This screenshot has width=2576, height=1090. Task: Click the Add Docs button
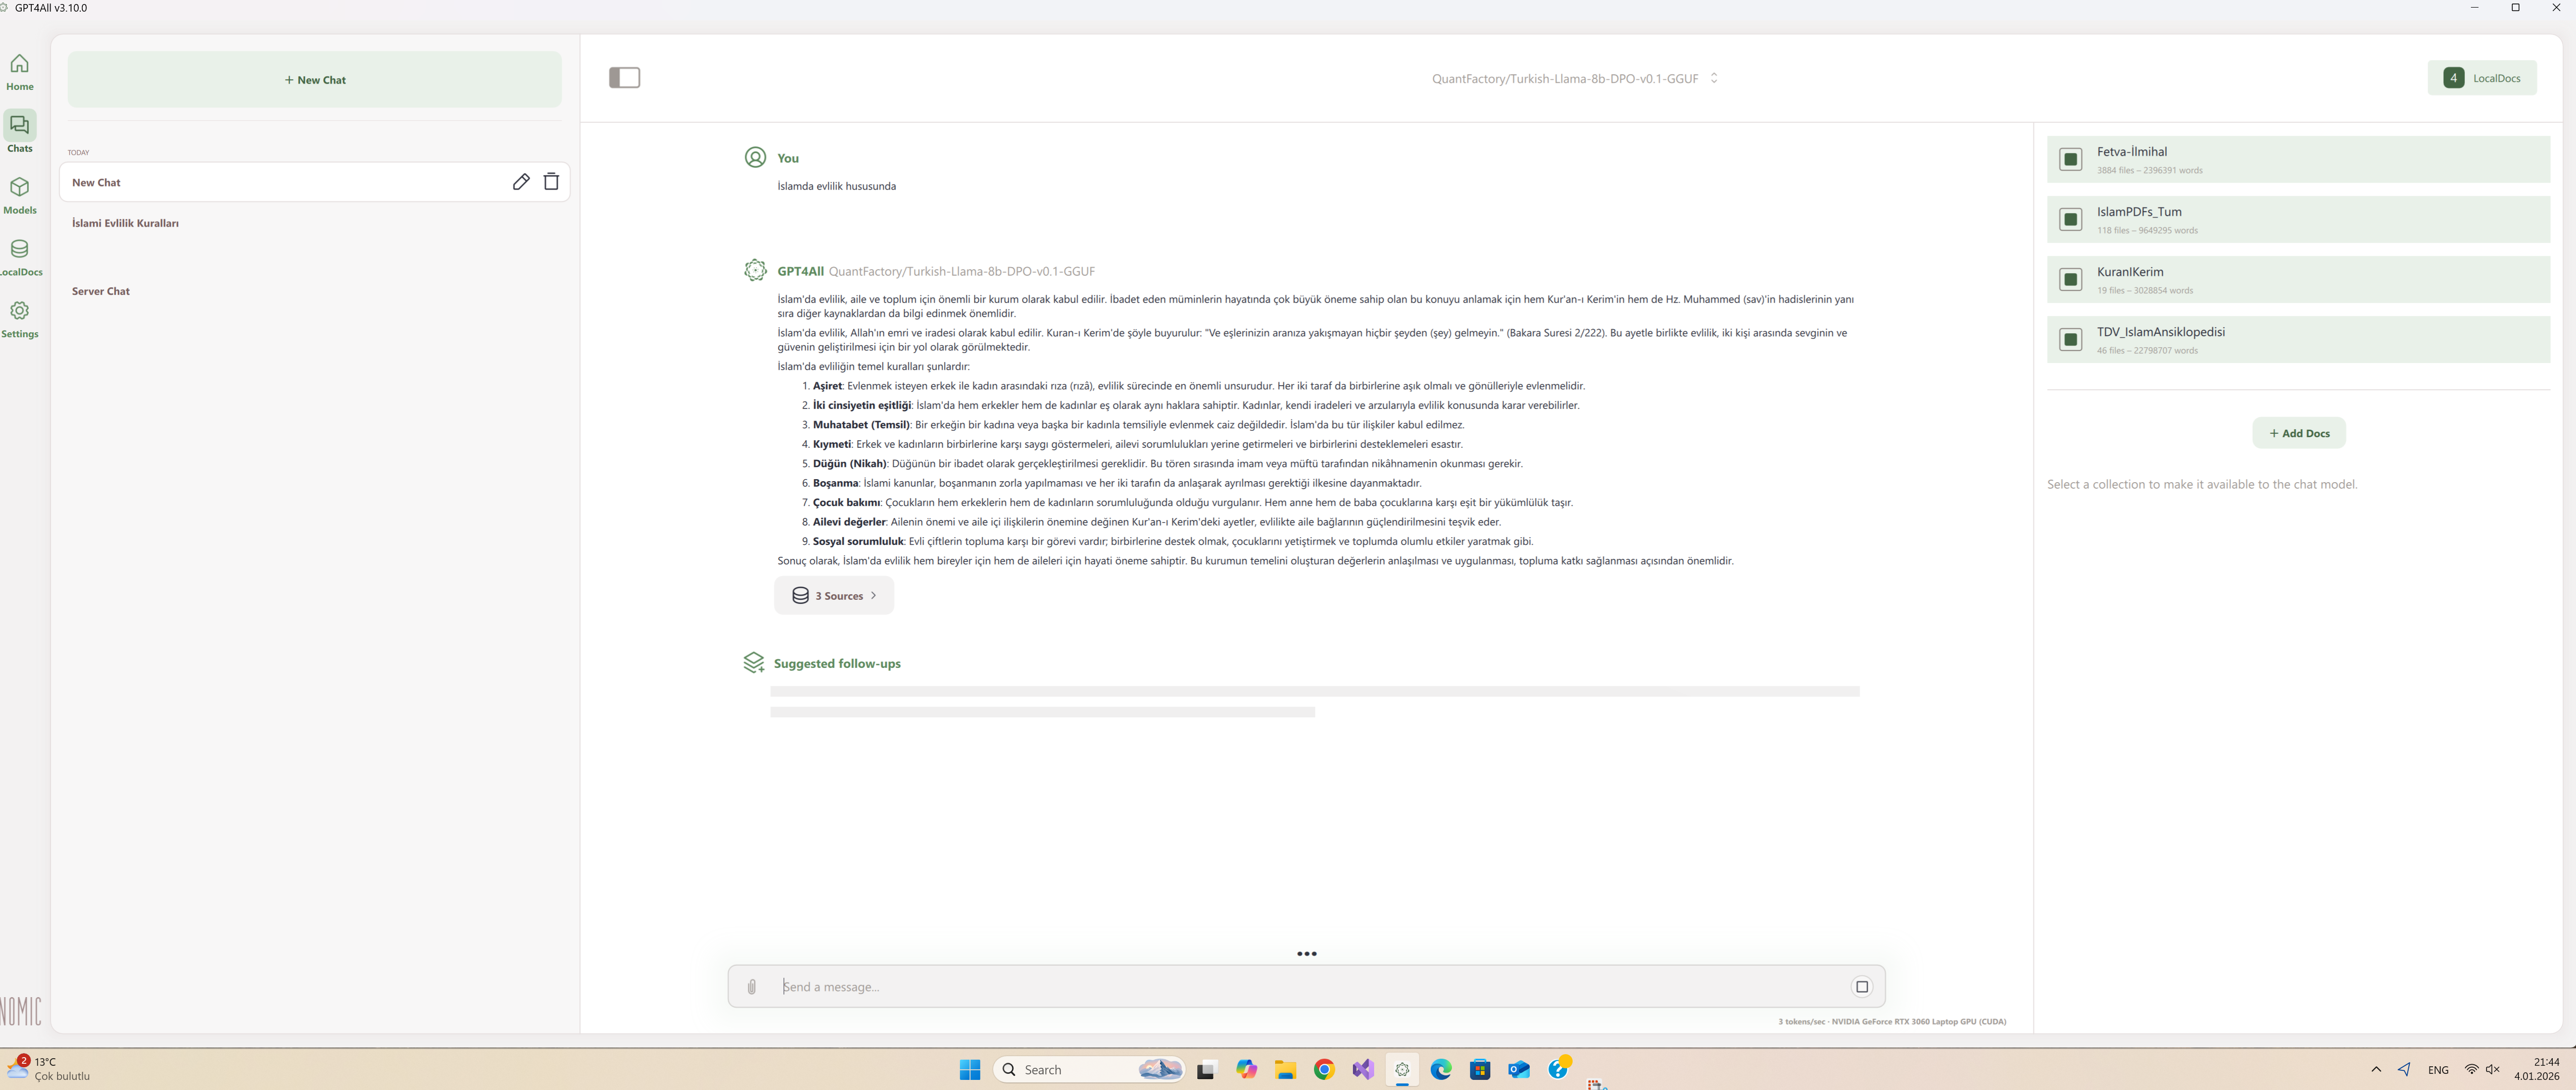pos(2299,433)
